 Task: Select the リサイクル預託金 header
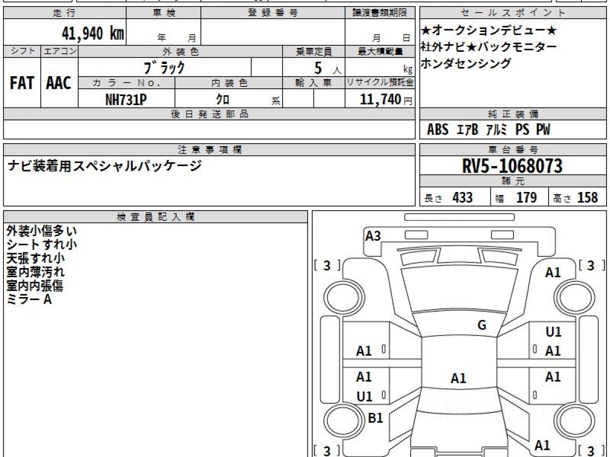click(380, 83)
